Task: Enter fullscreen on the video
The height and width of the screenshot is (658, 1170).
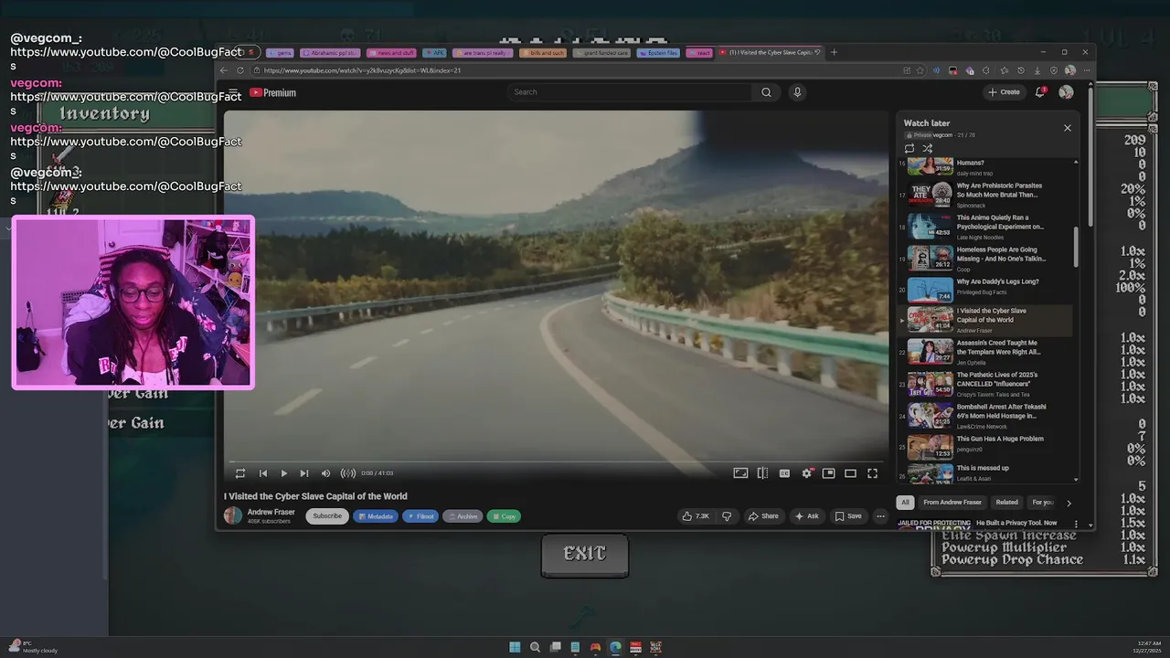Action: tap(872, 473)
